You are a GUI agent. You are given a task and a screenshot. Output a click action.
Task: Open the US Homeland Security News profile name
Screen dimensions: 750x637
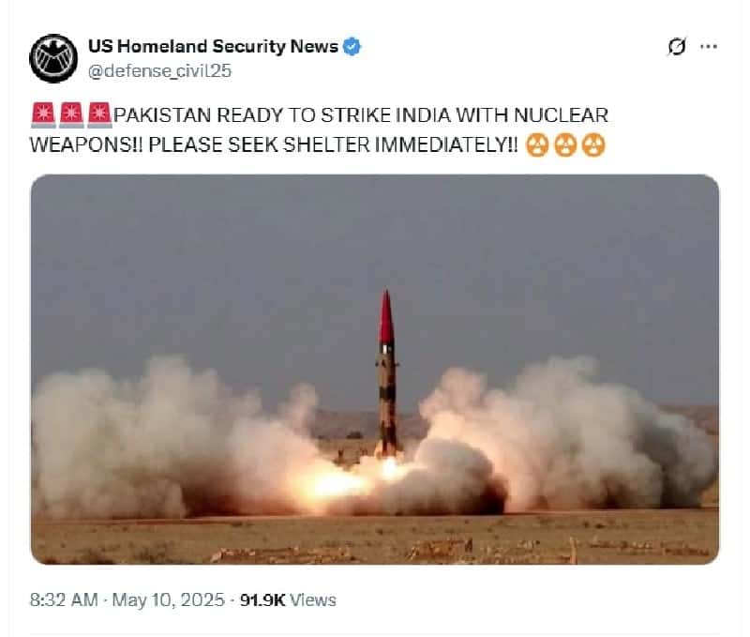(x=213, y=46)
